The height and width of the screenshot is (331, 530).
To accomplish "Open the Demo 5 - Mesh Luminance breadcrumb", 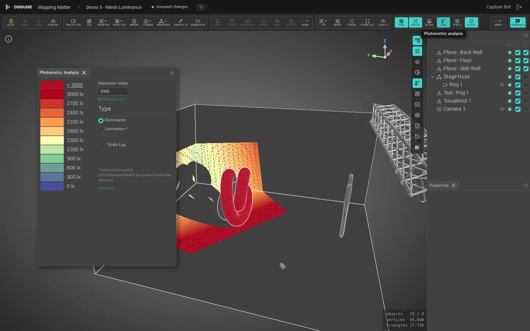I will (114, 7).
